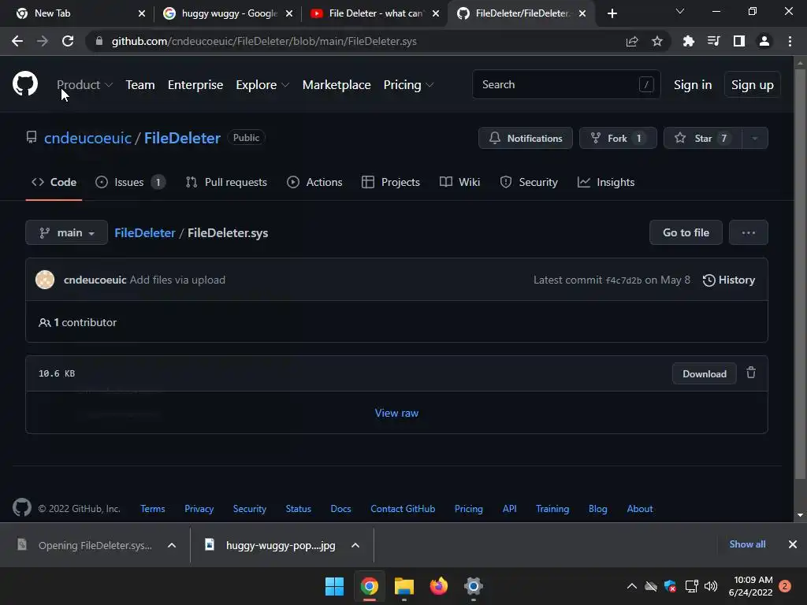The width and height of the screenshot is (807, 605).
Task: Open the main branch selector dropdown
Action: click(x=66, y=232)
